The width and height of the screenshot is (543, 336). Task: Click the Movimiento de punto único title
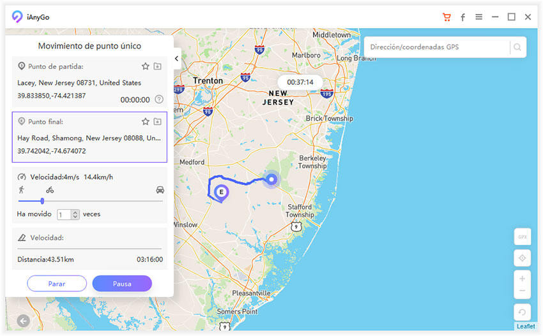pyautogui.click(x=89, y=46)
